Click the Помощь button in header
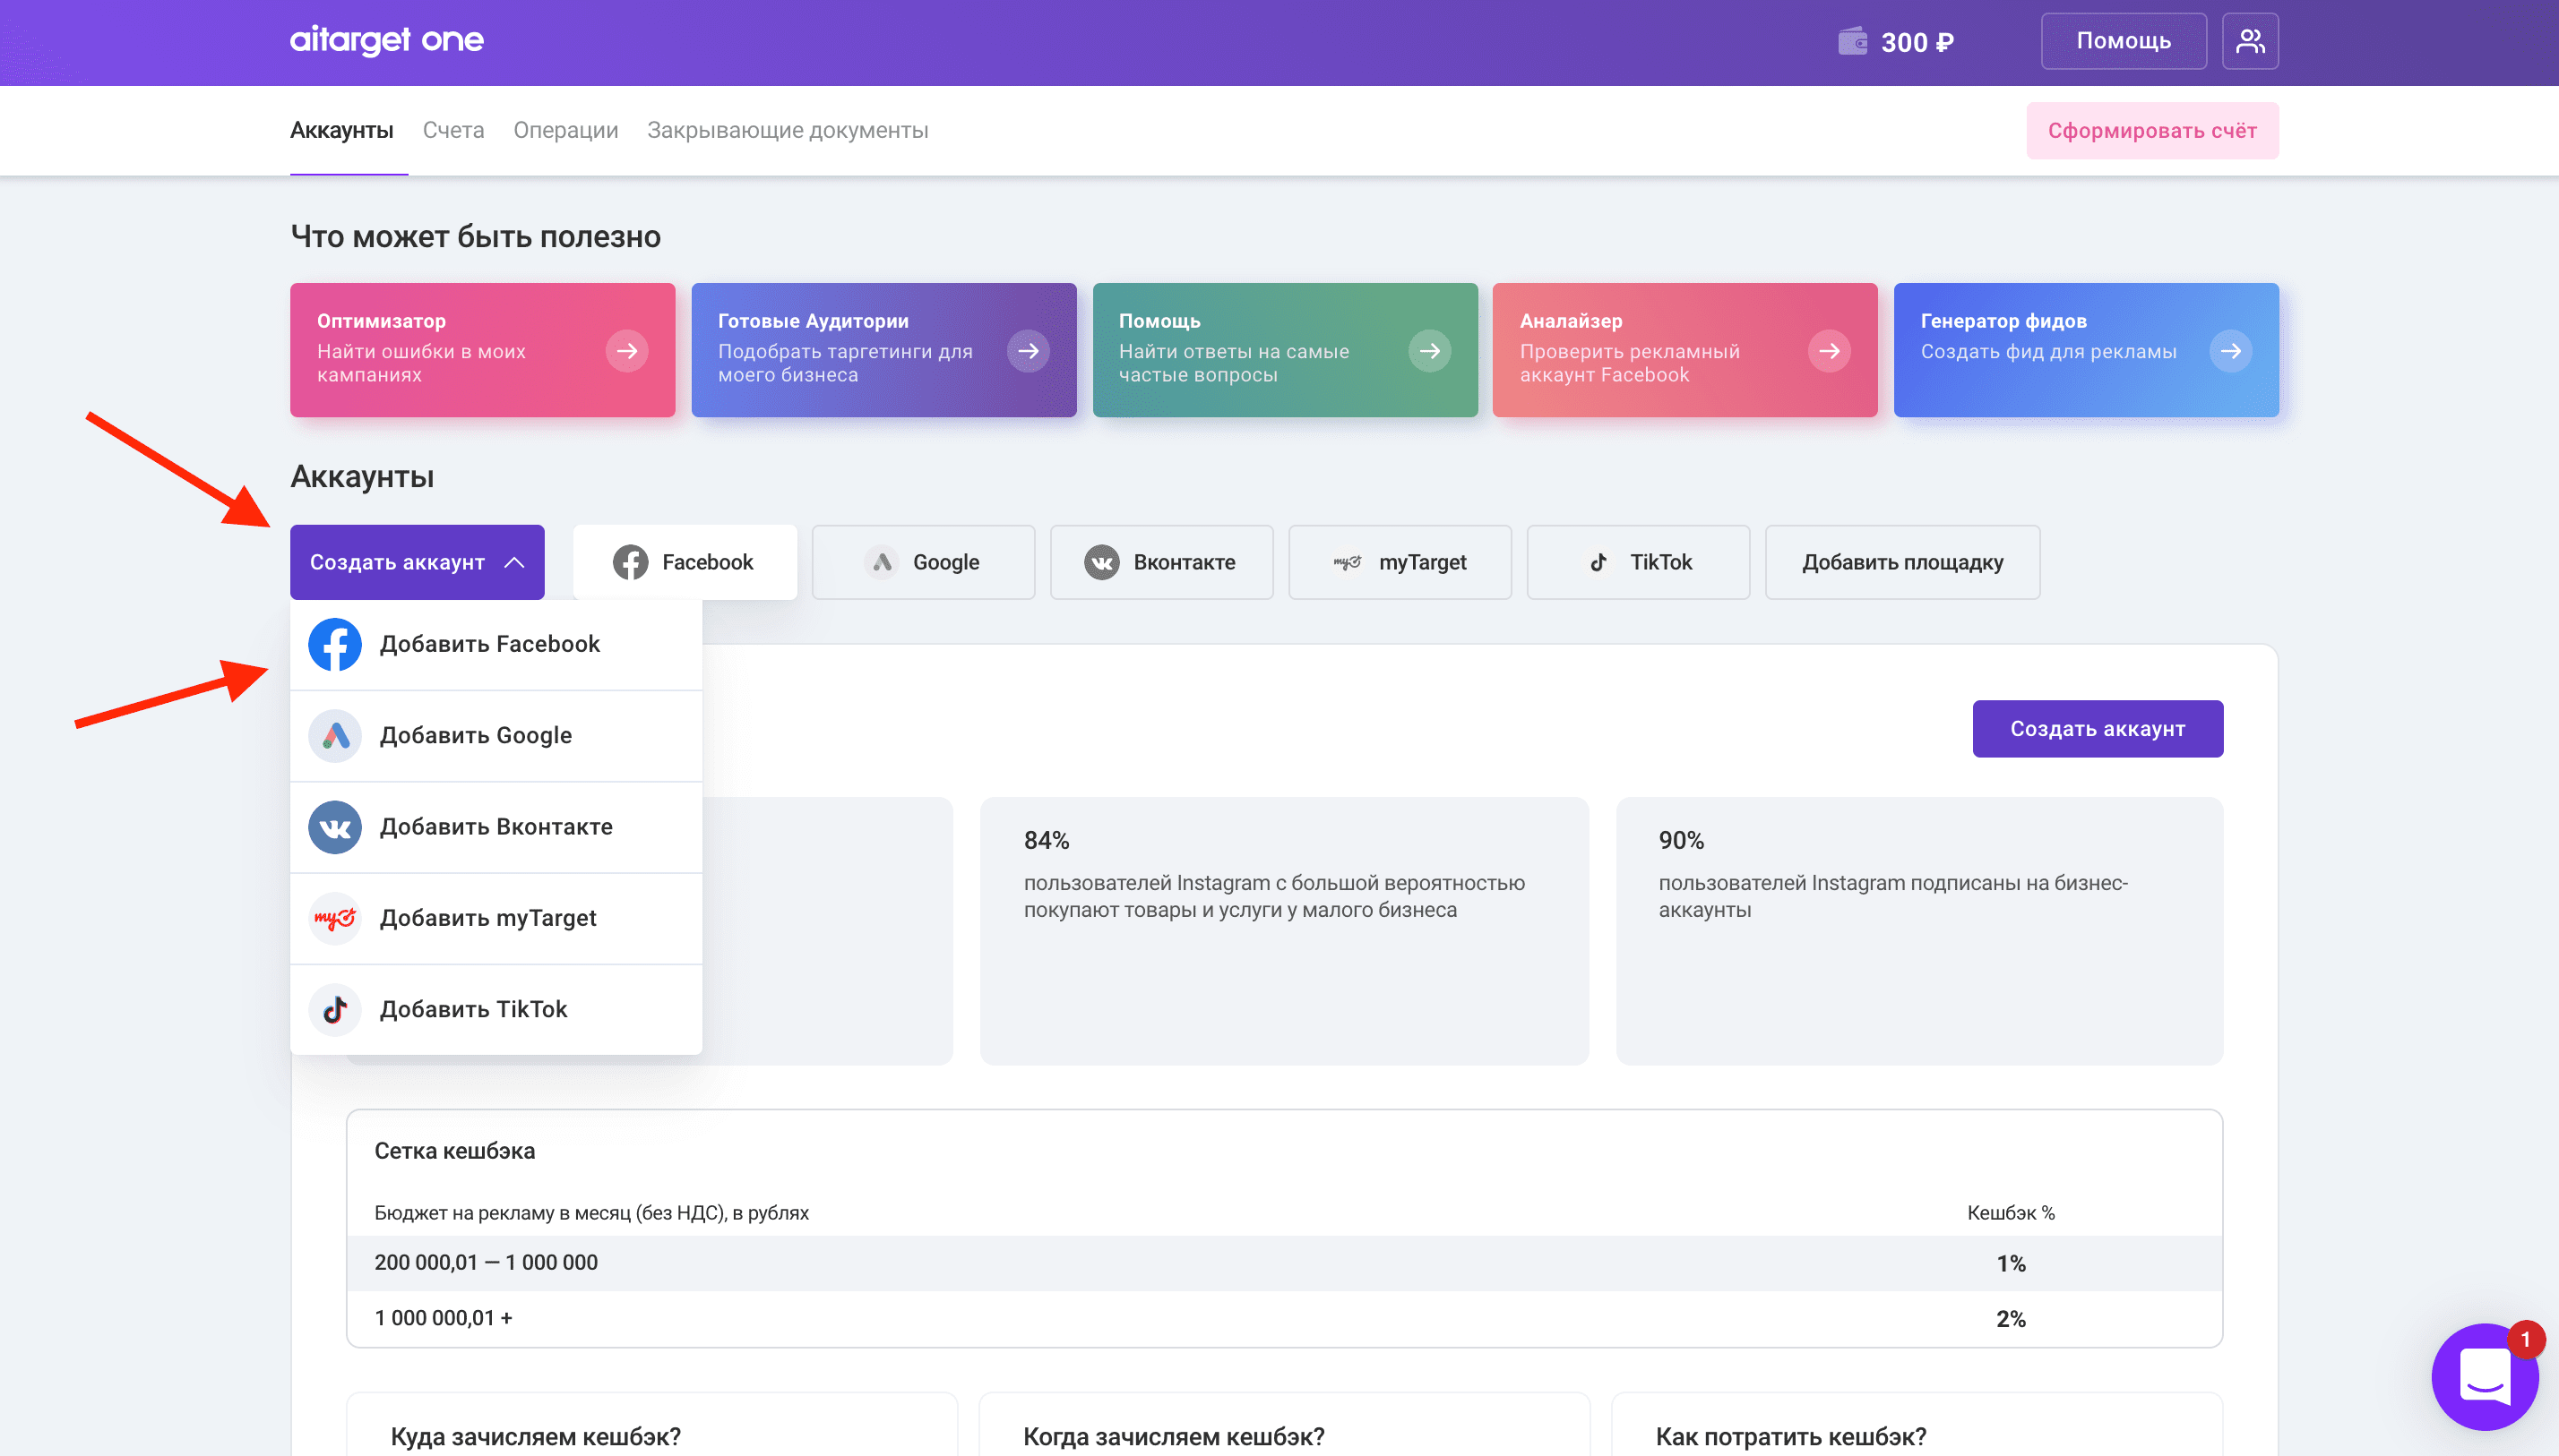The height and width of the screenshot is (1456, 2559). point(2123,41)
